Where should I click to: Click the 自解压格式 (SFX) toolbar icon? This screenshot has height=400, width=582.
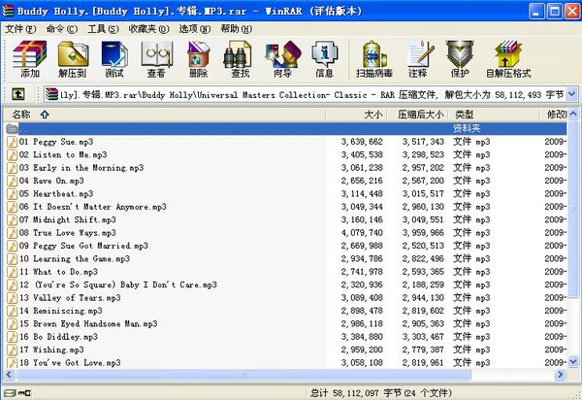508,59
